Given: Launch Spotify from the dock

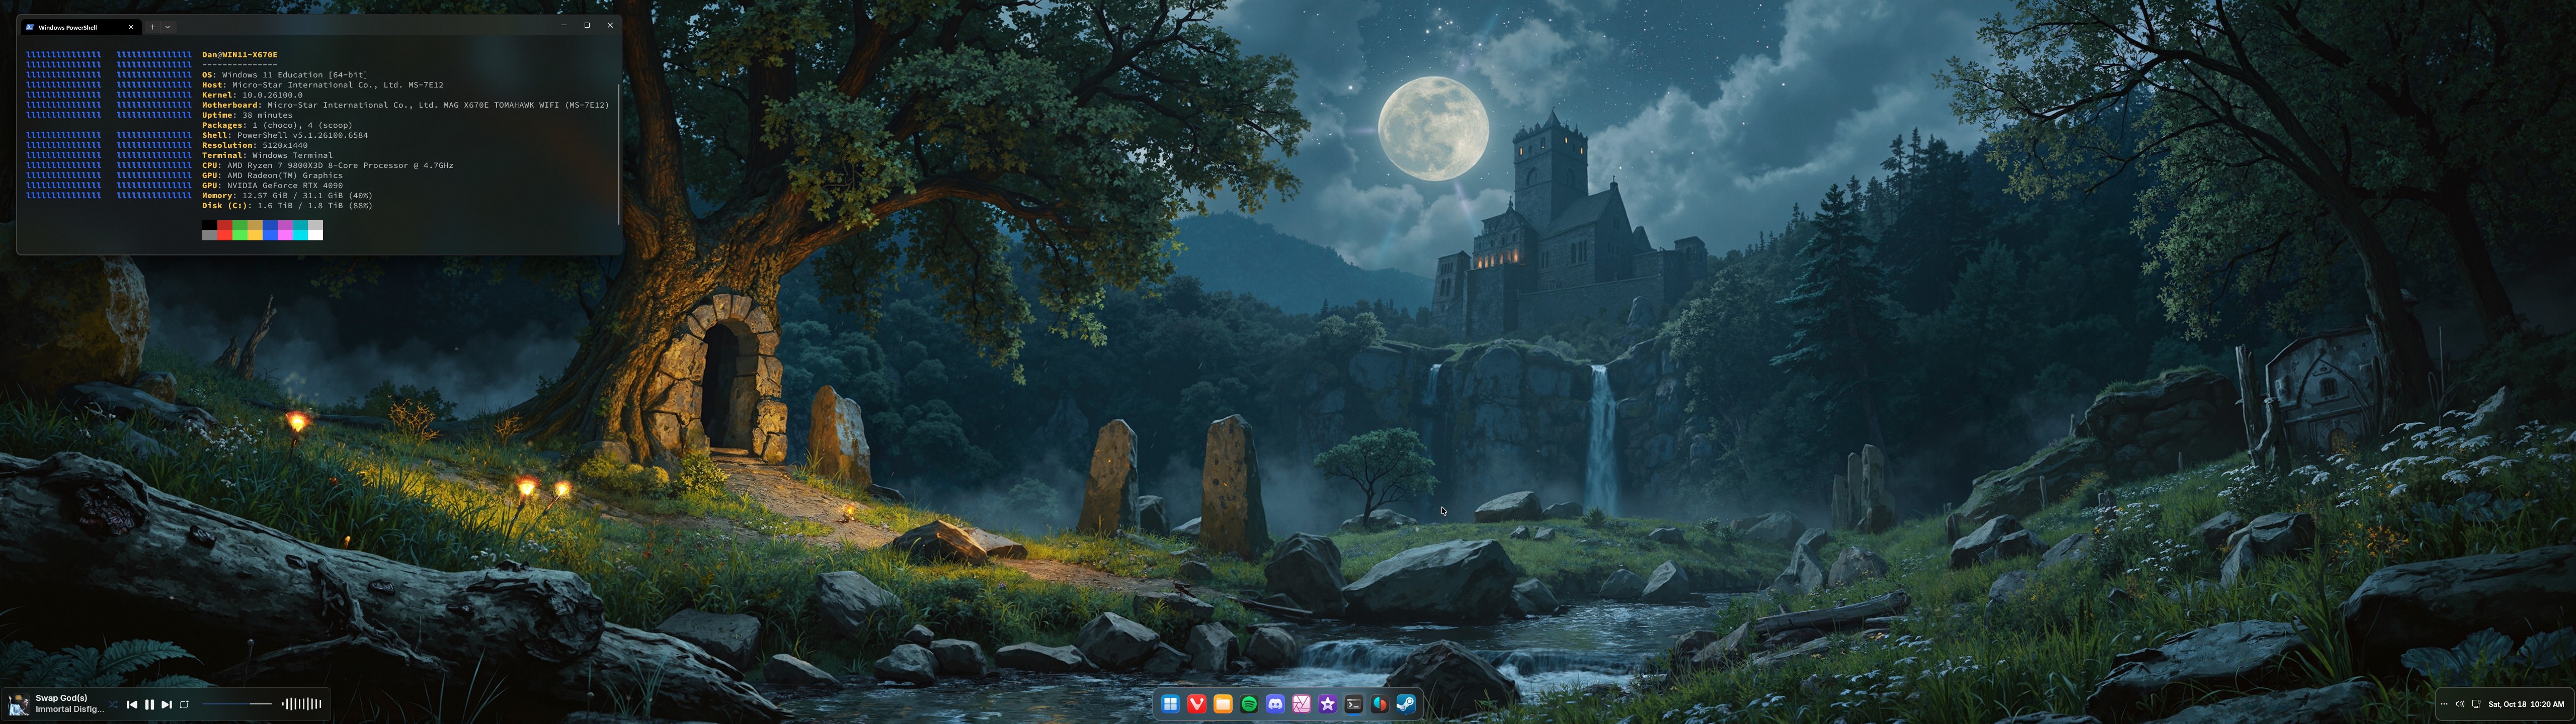Looking at the screenshot, I should (1249, 704).
